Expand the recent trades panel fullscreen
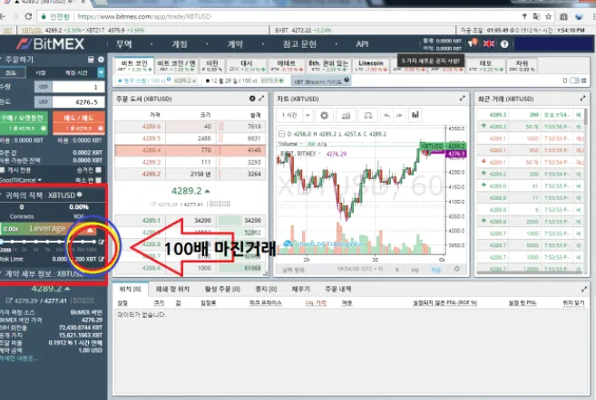This screenshot has height=400, width=596. 582,99
